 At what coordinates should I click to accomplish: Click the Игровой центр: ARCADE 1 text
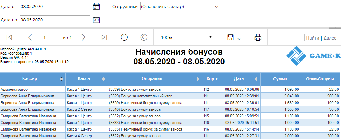(23, 49)
